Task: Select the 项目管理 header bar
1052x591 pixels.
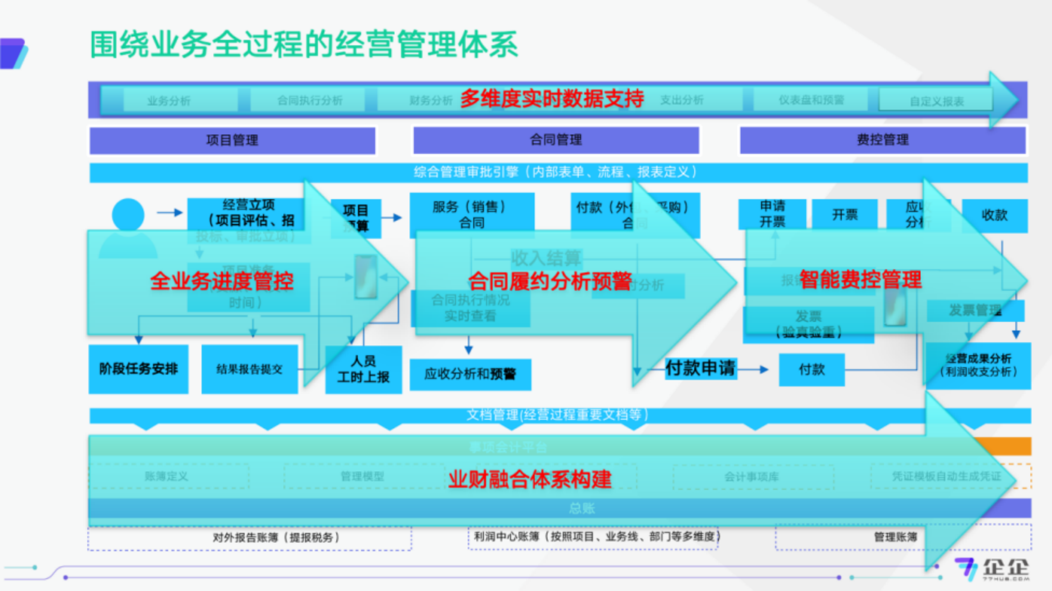Action: click(232, 140)
